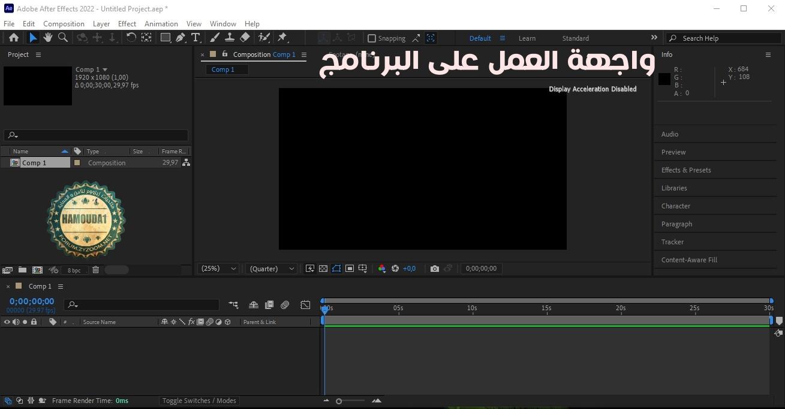Open the Animation menu
Image resolution: width=785 pixels, height=409 pixels.
tap(161, 23)
